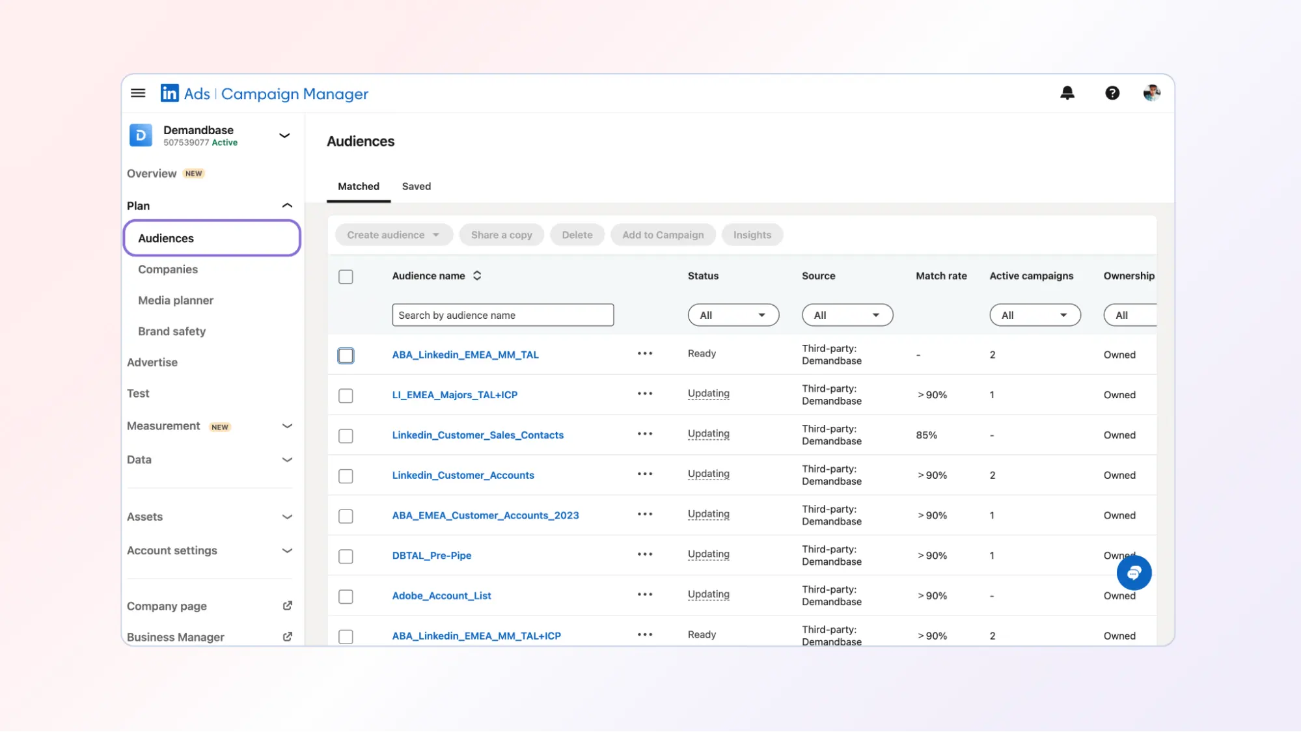Image resolution: width=1301 pixels, height=732 pixels.
Task: Tick the select-all header checkbox
Action: [346, 277]
